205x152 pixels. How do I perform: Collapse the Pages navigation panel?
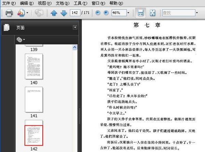[x=75, y=27]
